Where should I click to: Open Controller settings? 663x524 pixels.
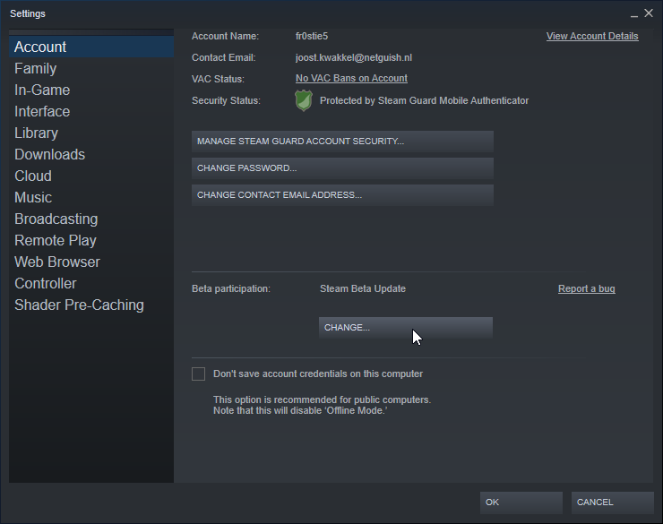tap(46, 284)
